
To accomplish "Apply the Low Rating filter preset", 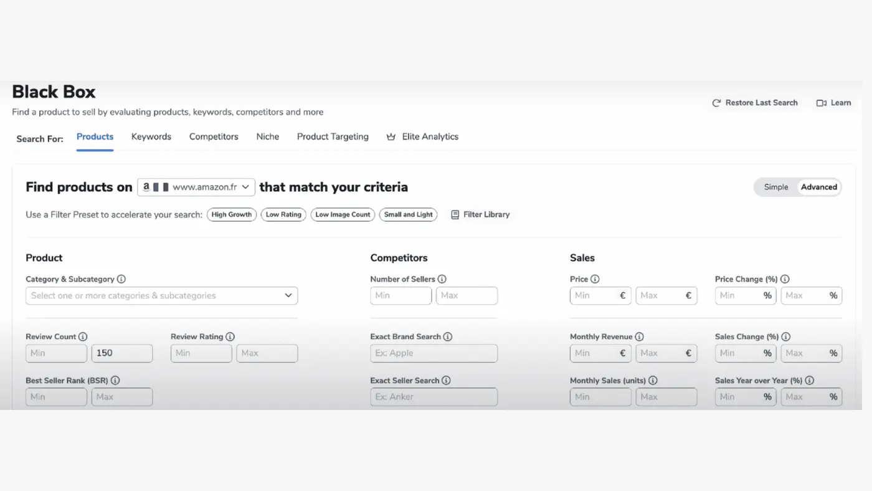I will 283,214.
